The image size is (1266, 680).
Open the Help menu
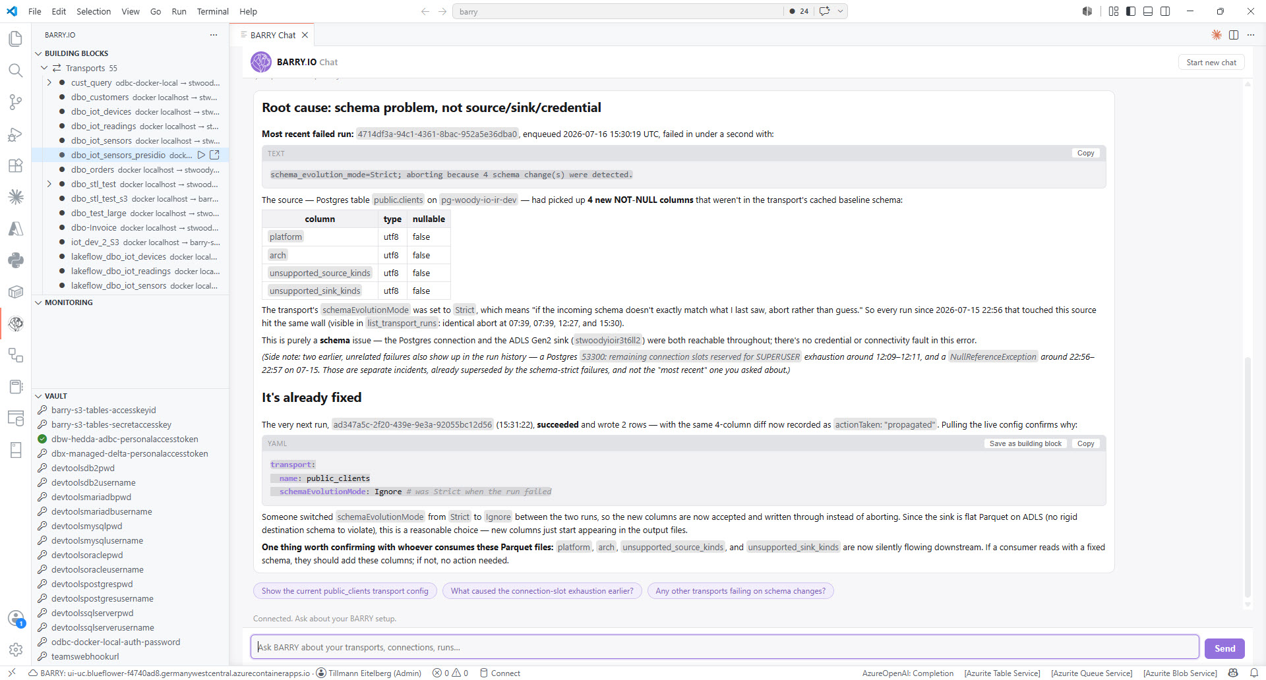point(248,11)
